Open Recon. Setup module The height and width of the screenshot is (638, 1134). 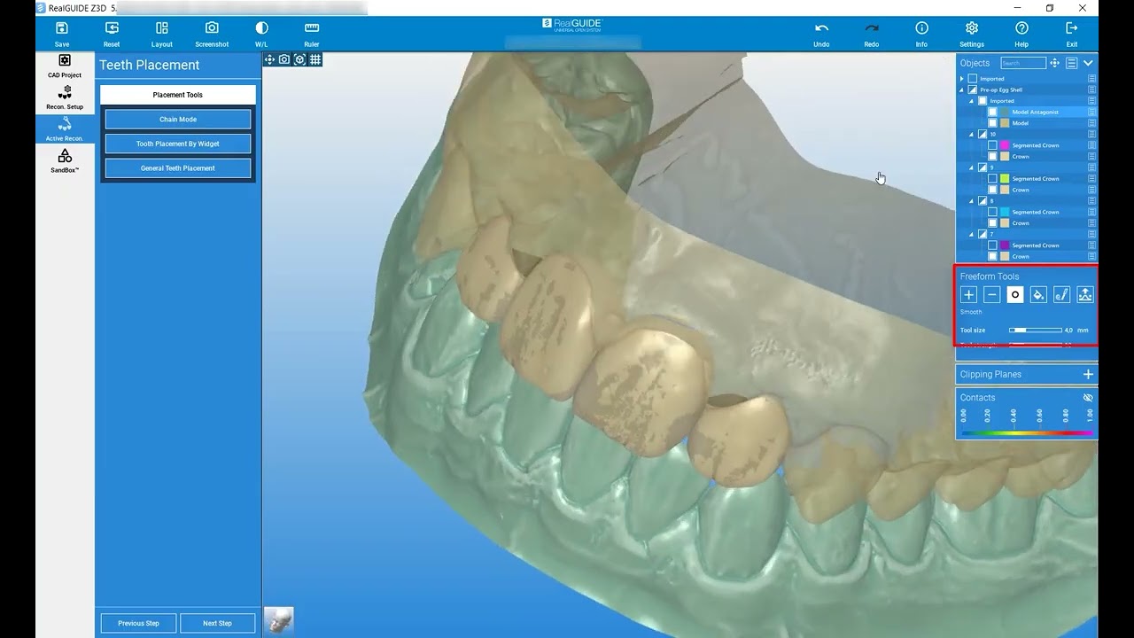tap(65, 97)
